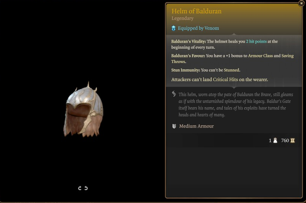Open the '2 hit points' tooltip link

coord(256,42)
